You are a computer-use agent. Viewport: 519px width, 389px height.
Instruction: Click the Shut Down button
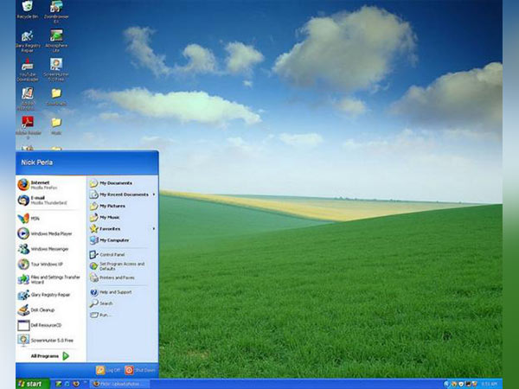click(140, 370)
